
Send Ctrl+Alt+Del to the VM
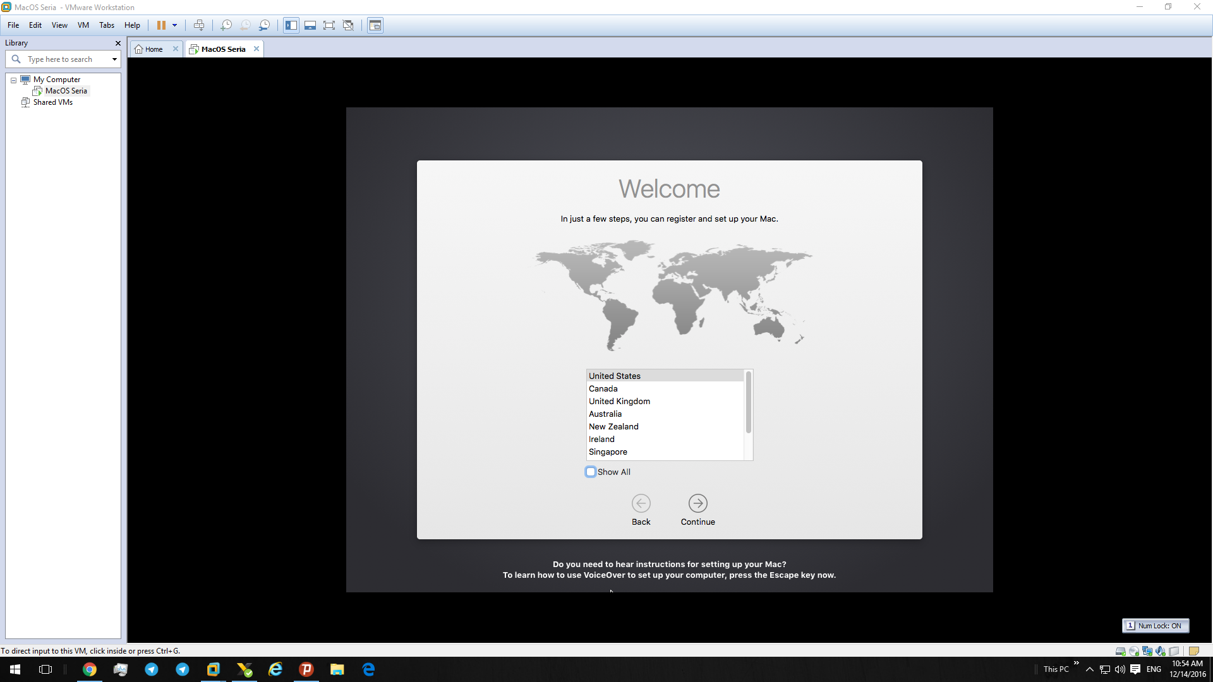click(x=199, y=25)
